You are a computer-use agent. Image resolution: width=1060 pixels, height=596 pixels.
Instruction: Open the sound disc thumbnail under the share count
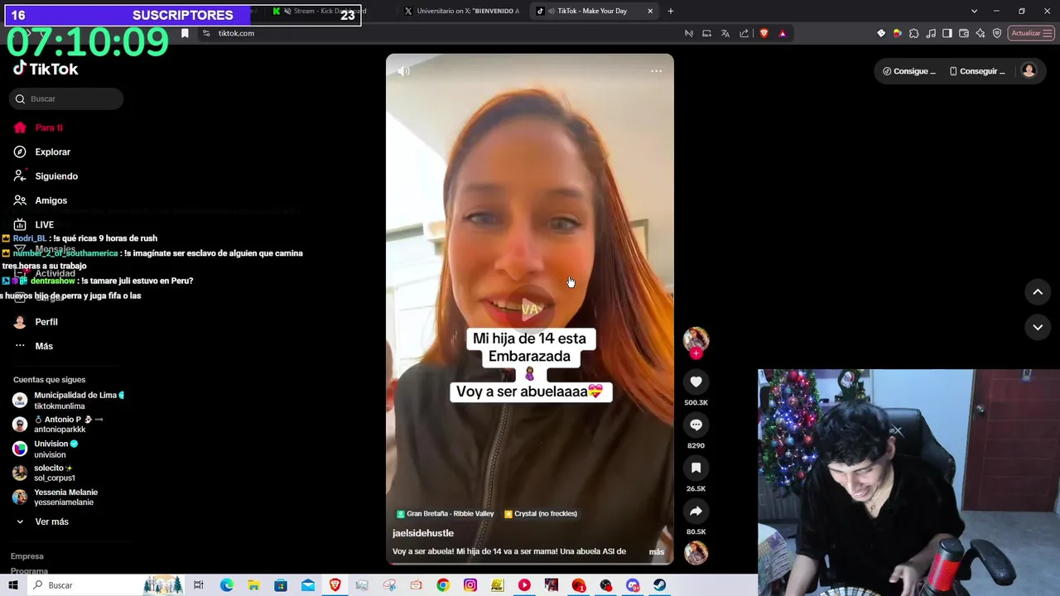696,552
